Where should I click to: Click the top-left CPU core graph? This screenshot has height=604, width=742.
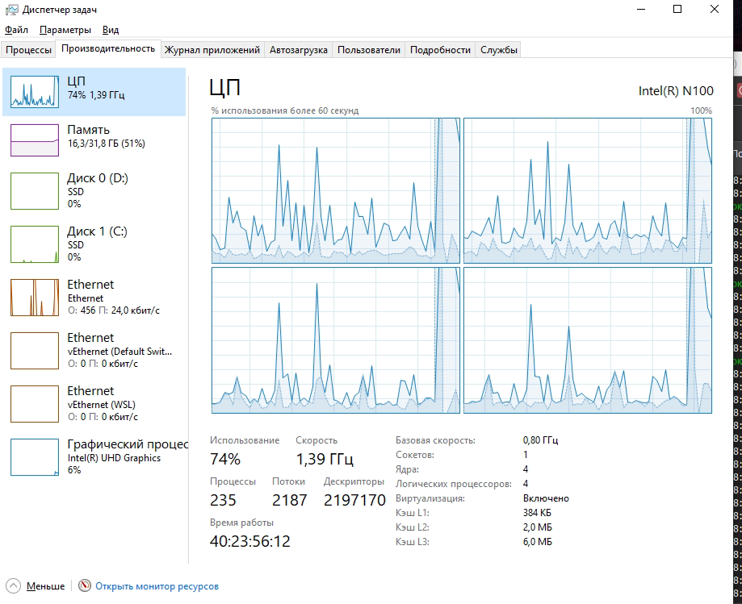[336, 190]
